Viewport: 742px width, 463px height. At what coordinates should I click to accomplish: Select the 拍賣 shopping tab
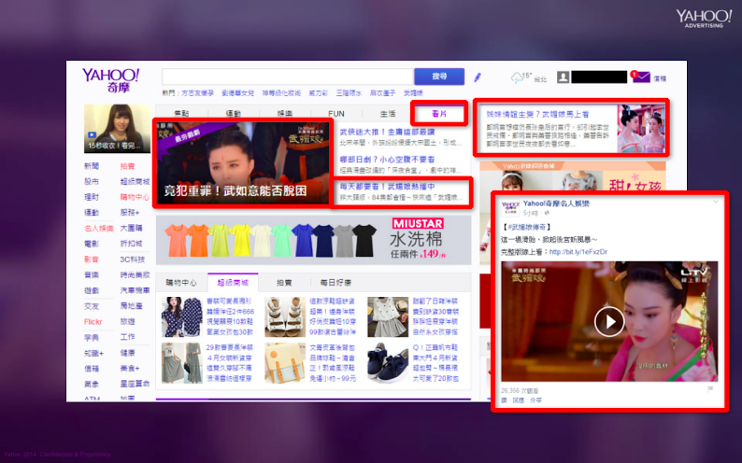click(x=284, y=283)
